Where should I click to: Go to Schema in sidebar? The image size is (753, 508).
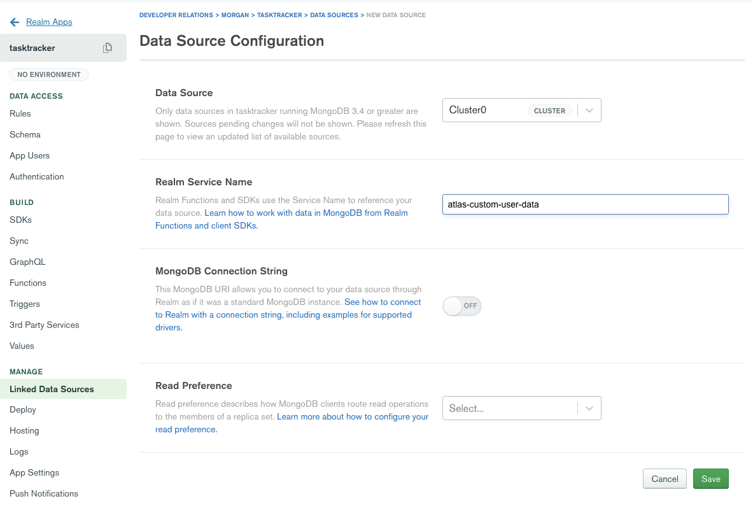25,134
